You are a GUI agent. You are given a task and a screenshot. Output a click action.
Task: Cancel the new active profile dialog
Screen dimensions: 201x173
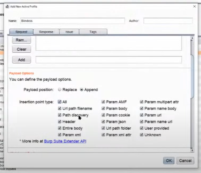185,161
